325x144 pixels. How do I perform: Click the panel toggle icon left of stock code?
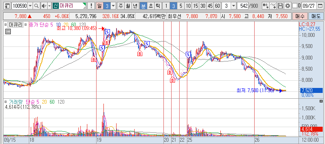[7, 6]
